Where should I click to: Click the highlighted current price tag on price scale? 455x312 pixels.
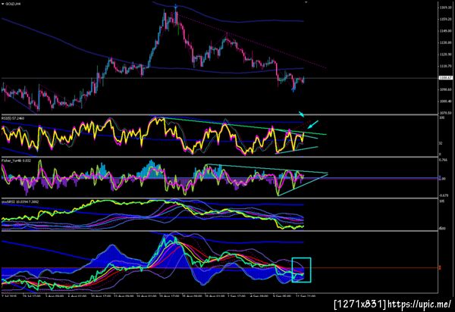coord(446,78)
